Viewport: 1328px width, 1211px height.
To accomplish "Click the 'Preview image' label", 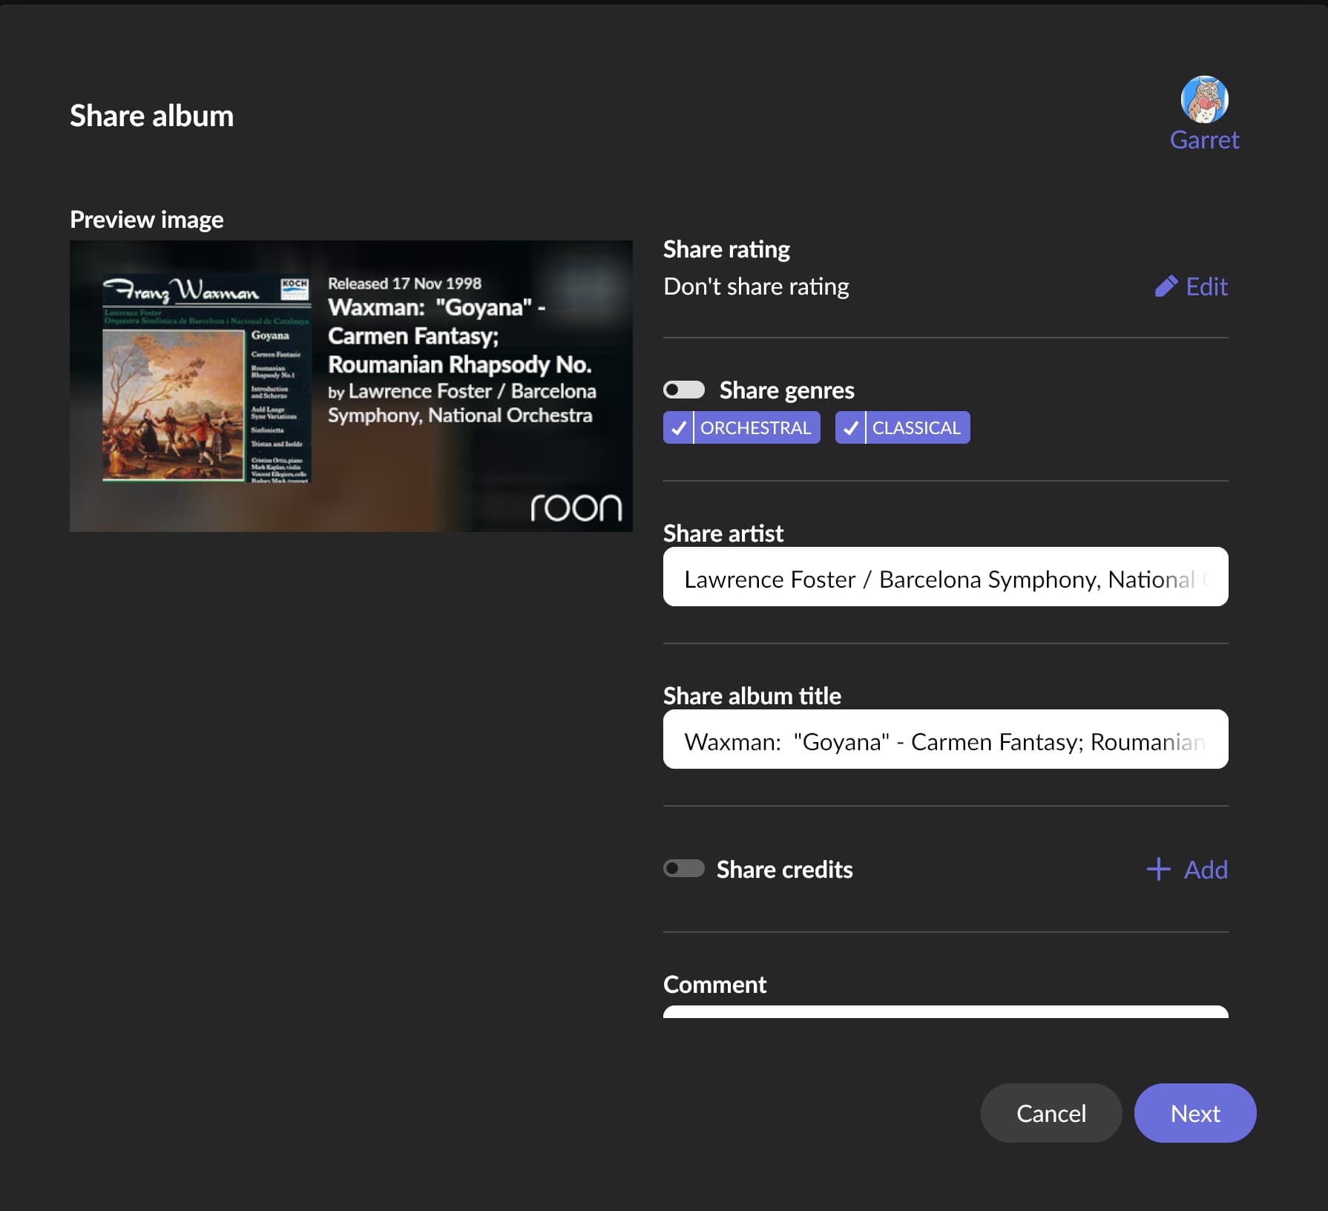I will (x=146, y=220).
